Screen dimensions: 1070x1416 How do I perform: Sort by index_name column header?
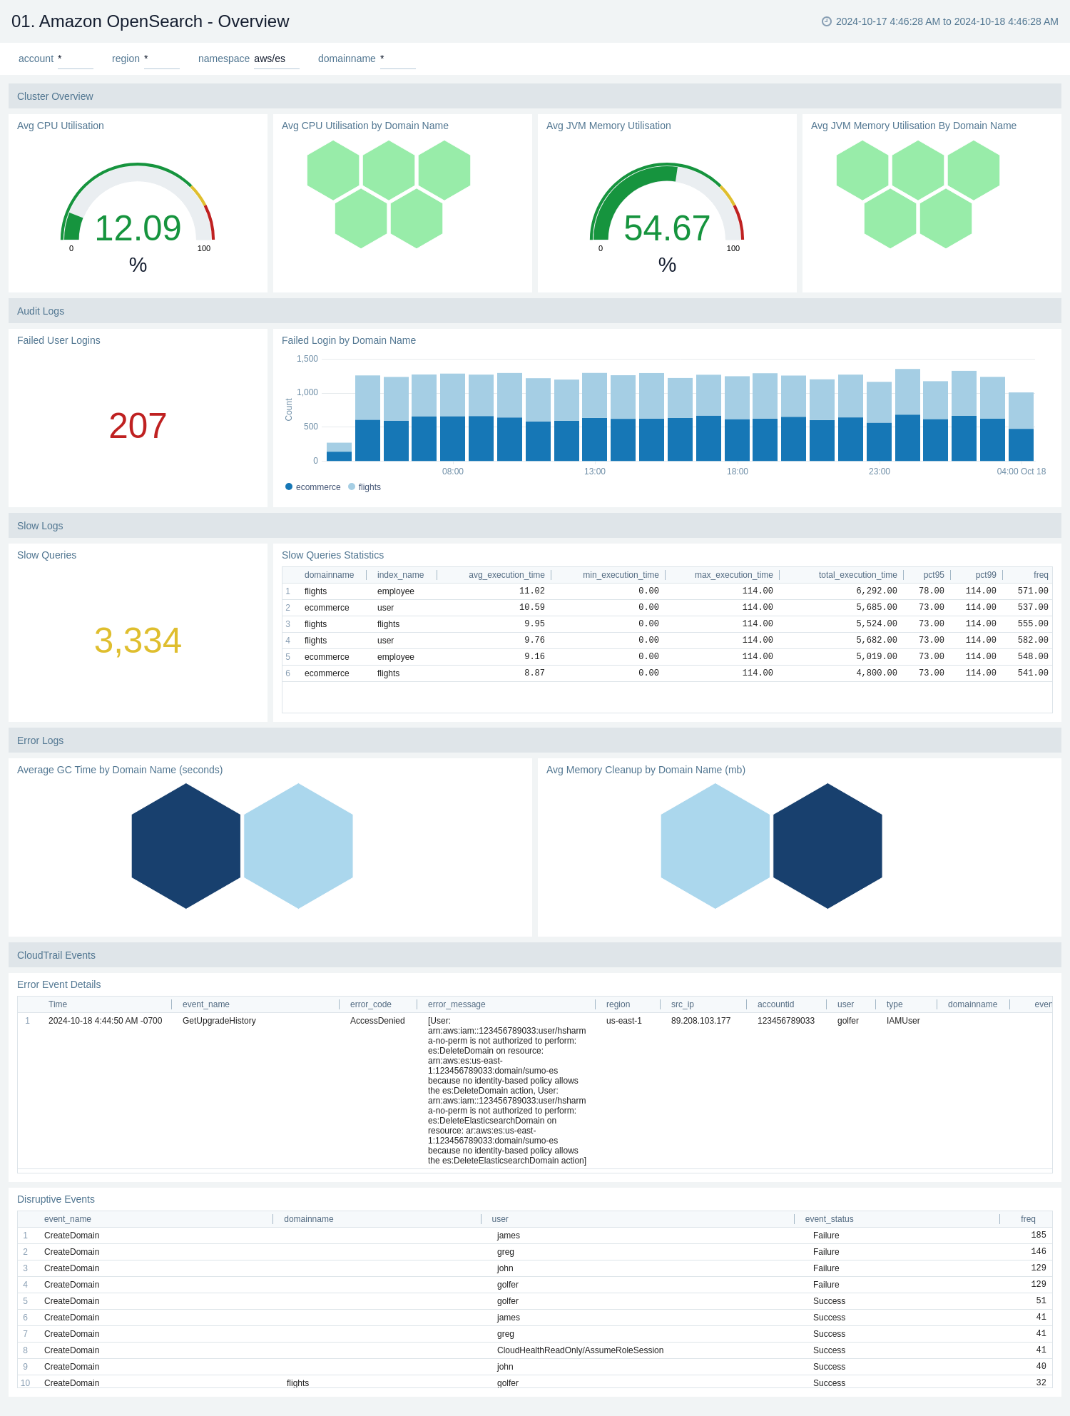point(400,575)
